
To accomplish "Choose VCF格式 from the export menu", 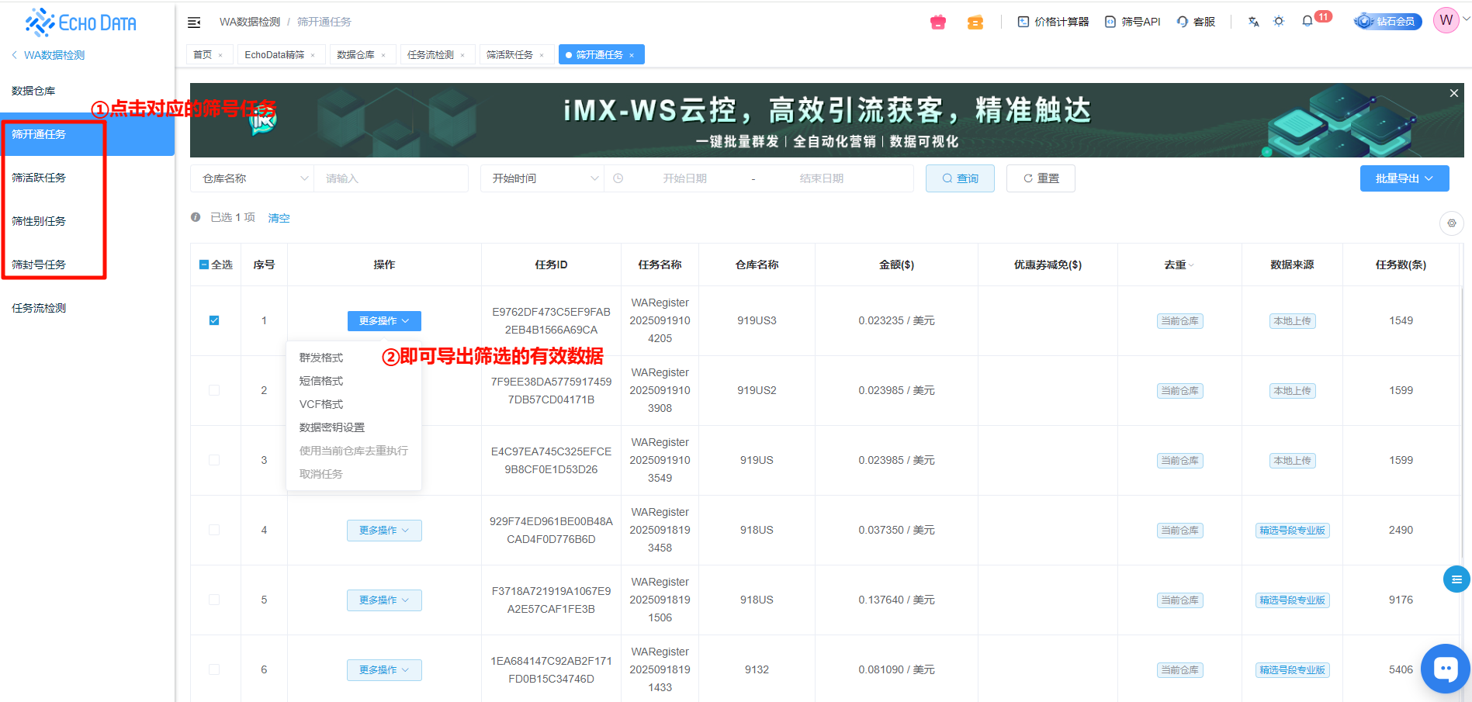I will point(321,404).
